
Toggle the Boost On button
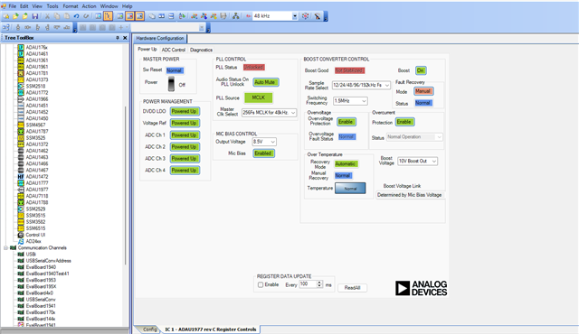[x=421, y=70]
